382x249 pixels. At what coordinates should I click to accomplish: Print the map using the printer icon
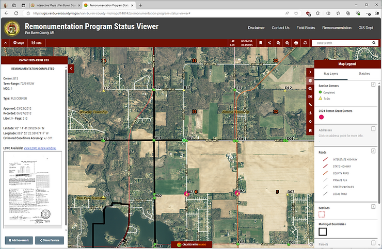(x=297, y=43)
